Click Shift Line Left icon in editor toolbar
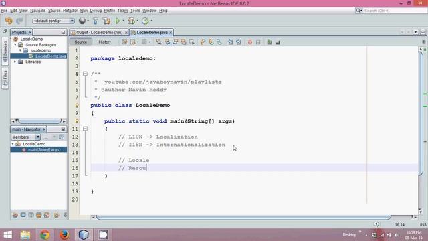The height and width of the screenshot is (241, 428). pos(231,42)
